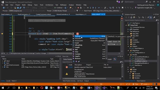Toggle the methods filter in IntelliSense popup
Screen dimensions: 160x90
pyautogui.click(x=76, y=61)
